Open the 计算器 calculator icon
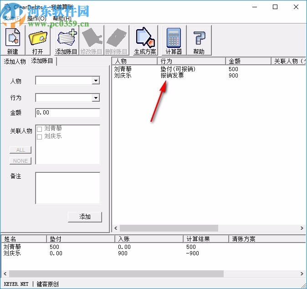The width and height of the screenshot is (307, 289). [x=174, y=41]
